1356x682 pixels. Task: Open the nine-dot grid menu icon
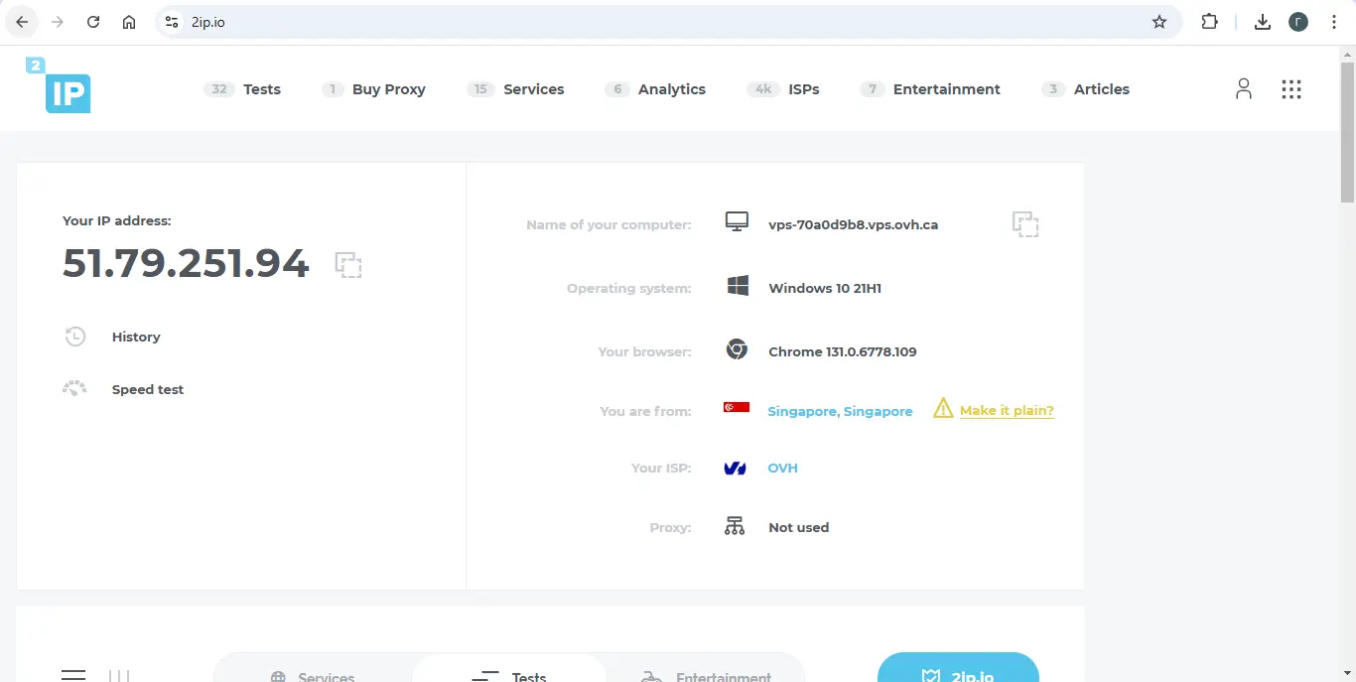coord(1291,89)
